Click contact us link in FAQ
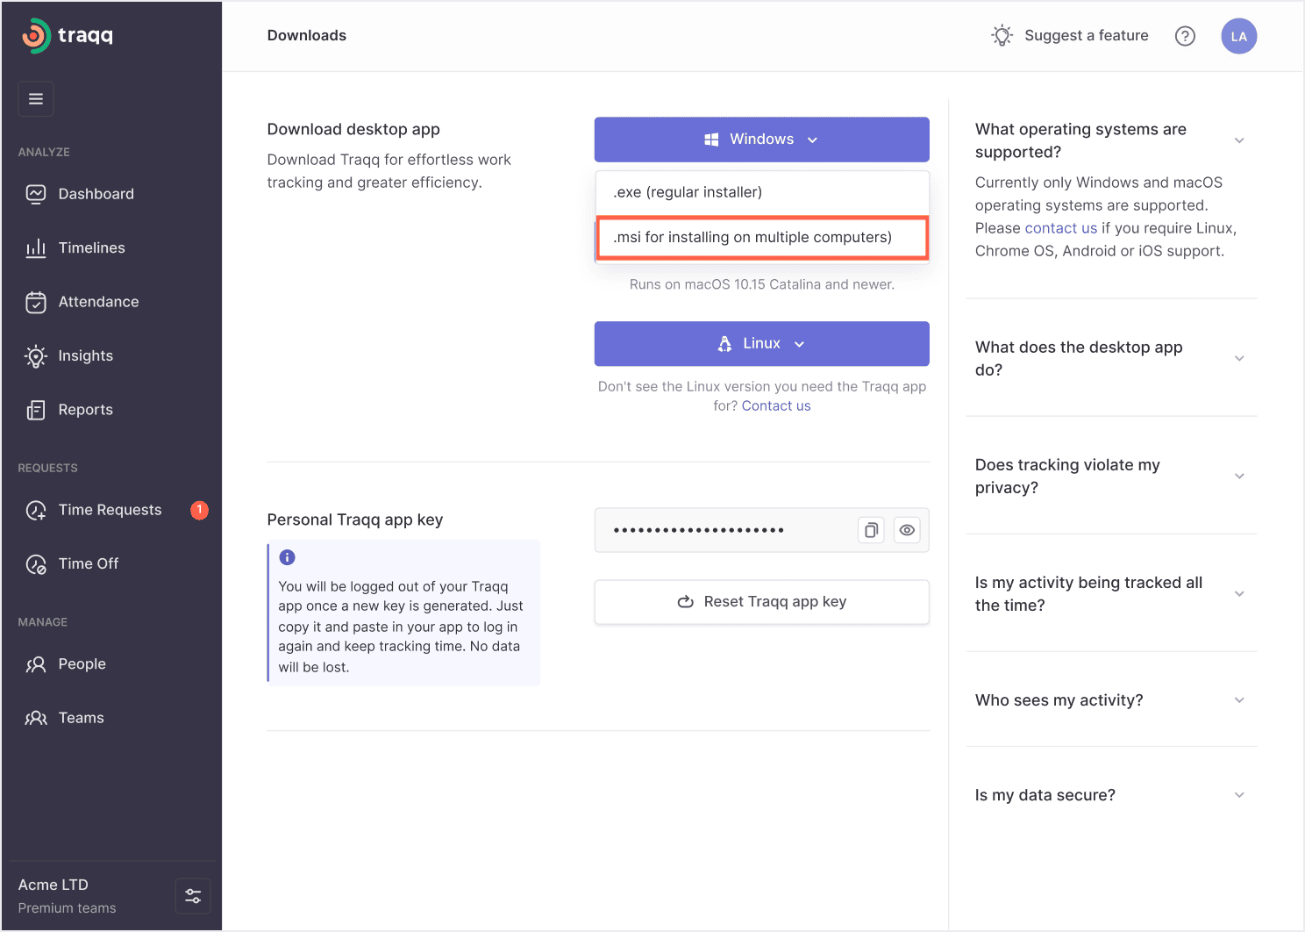 point(1060,228)
